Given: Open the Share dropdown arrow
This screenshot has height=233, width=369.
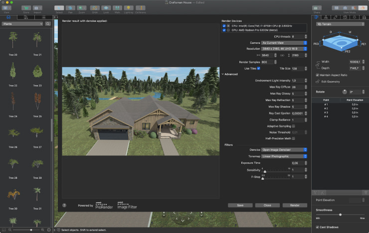Looking at the screenshot, I should coord(319,8).
